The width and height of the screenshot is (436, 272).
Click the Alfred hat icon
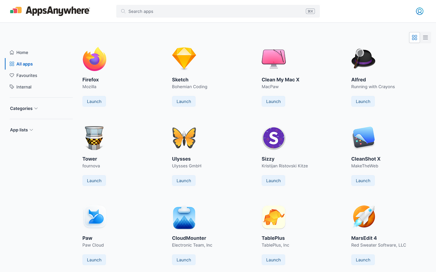[x=363, y=58]
